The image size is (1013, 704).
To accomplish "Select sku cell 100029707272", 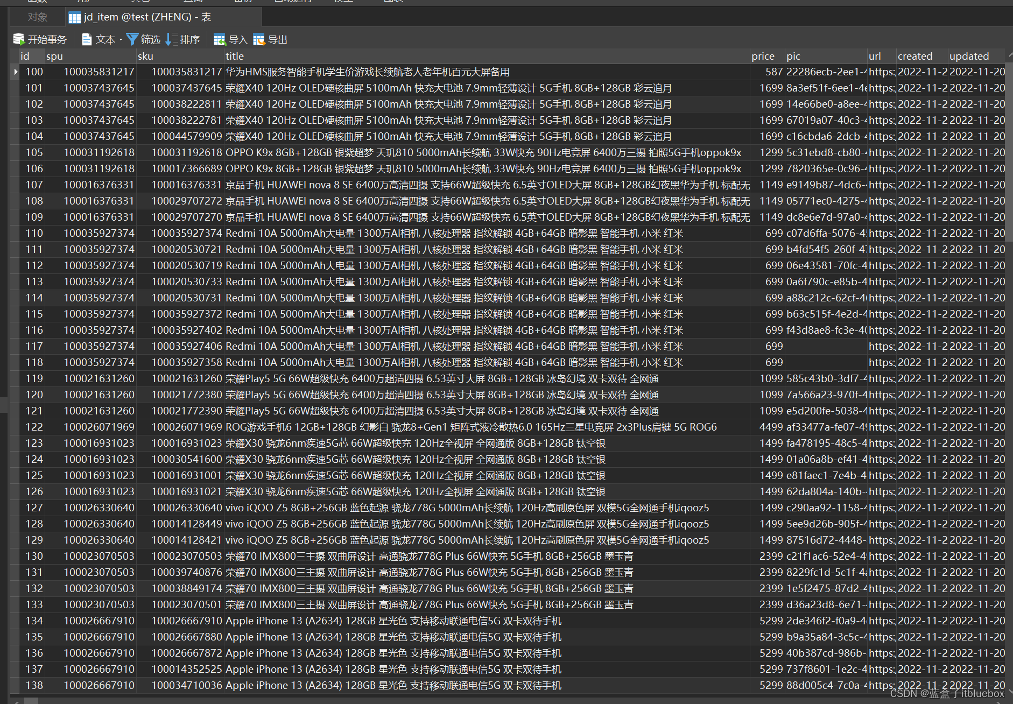I will point(180,201).
